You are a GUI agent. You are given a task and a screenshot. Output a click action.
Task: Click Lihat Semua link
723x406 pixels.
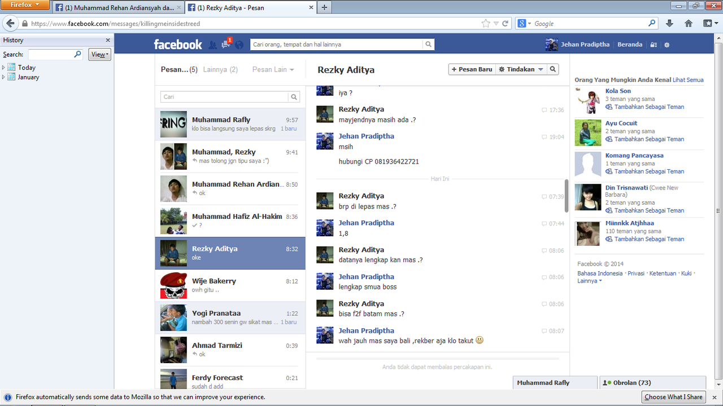tap(688, 80)
